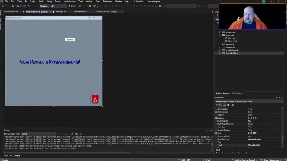Click the New Item icon in toolbar
The height and width of the screenshot is (161, 287).
13,6
